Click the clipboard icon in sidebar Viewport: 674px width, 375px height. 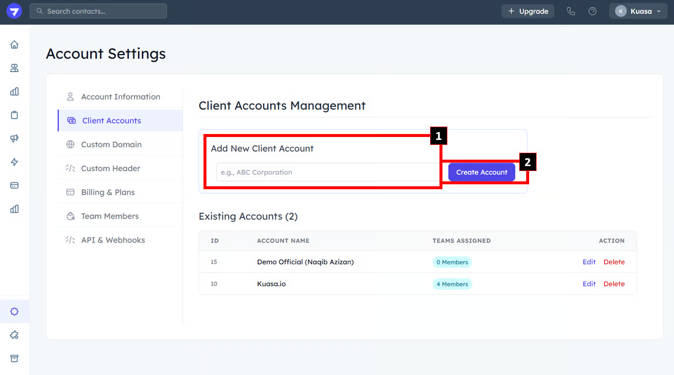(x=14, y=115)
